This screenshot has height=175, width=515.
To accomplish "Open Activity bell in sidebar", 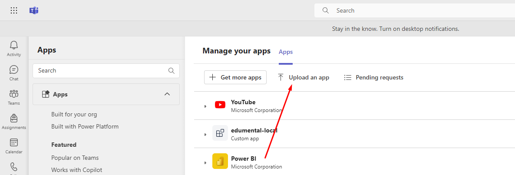I will (x=14, y=49).
